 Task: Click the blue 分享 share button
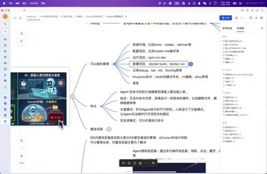(225, 18)
